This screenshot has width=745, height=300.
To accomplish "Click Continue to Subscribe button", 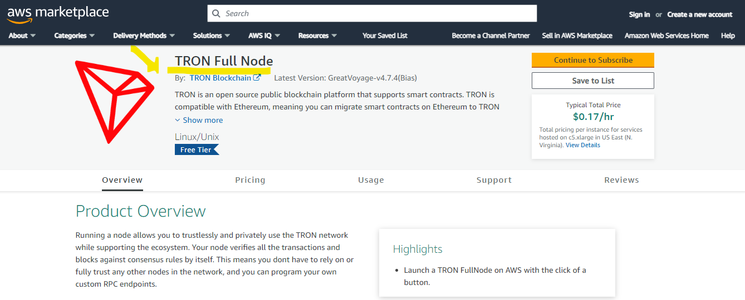I will coord(593,60).
